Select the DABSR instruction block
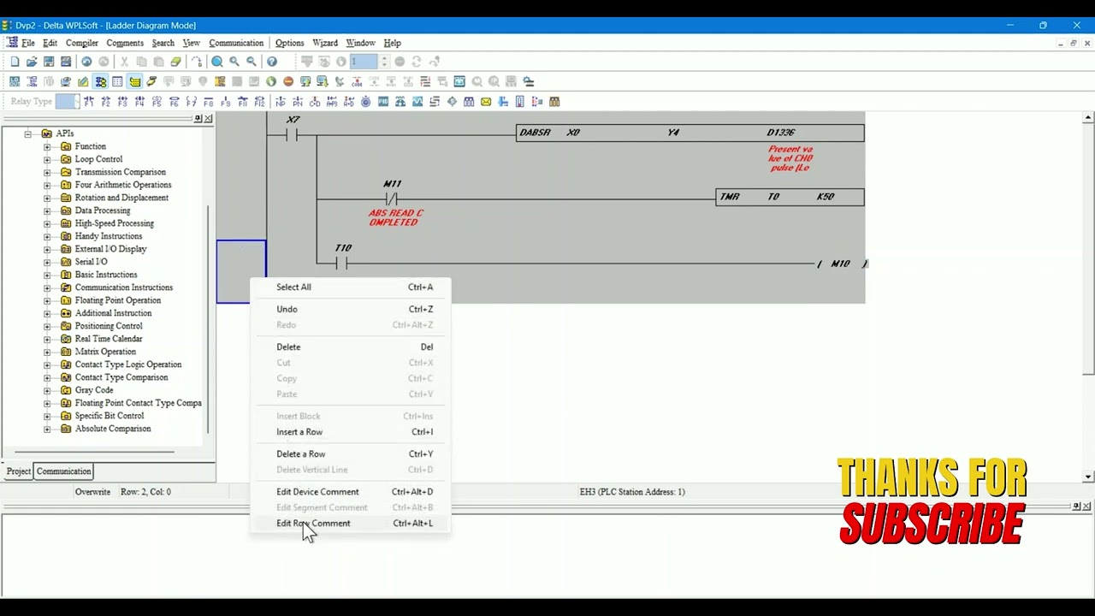The image size is (1095, 616). coord(690,133)
